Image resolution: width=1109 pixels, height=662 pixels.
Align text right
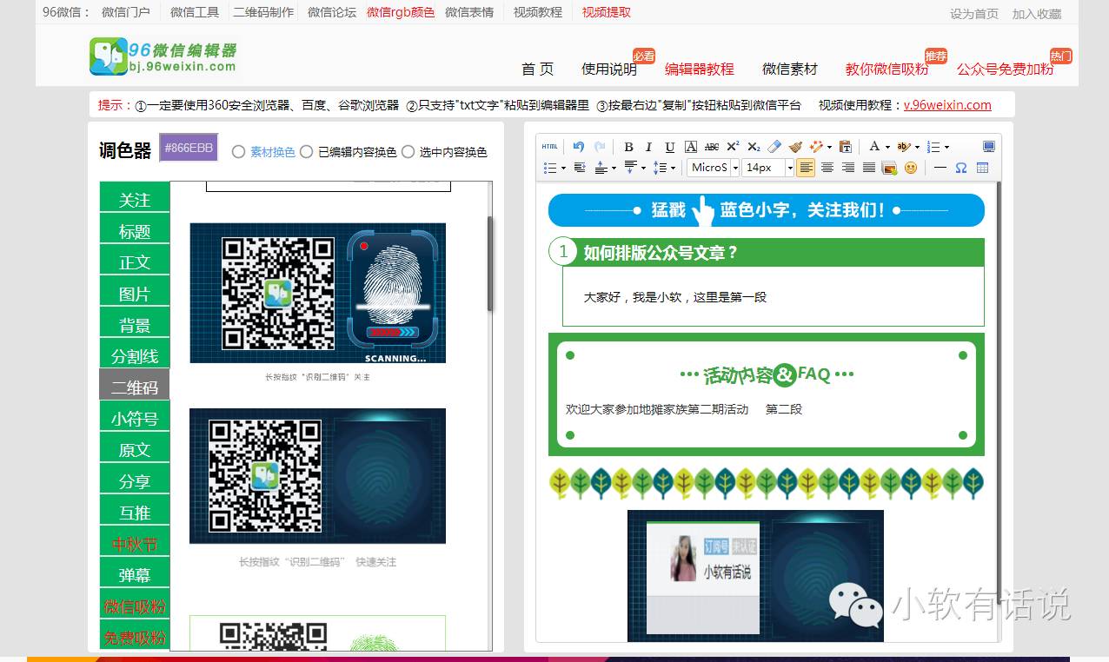coord(848,168)
